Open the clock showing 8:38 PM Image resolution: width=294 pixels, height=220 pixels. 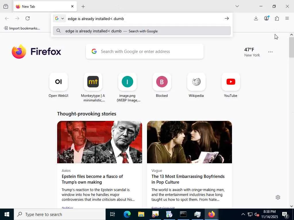point(269,214)
